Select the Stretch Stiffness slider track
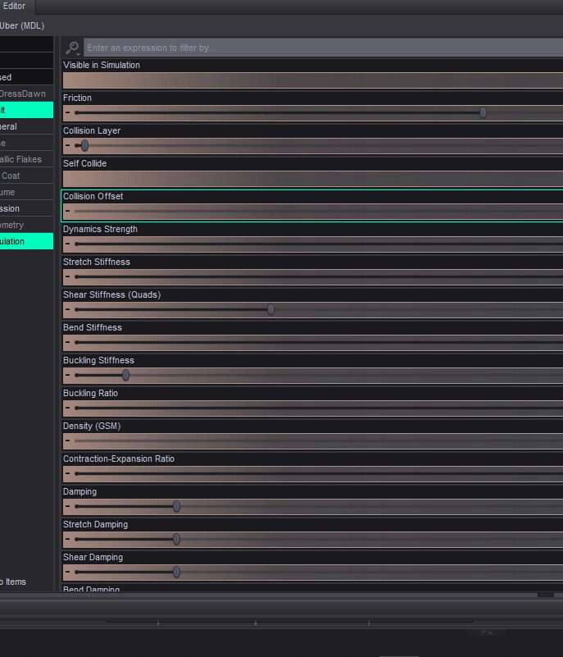Viewport: 563px width, 657px height. (x=319, y=276)
